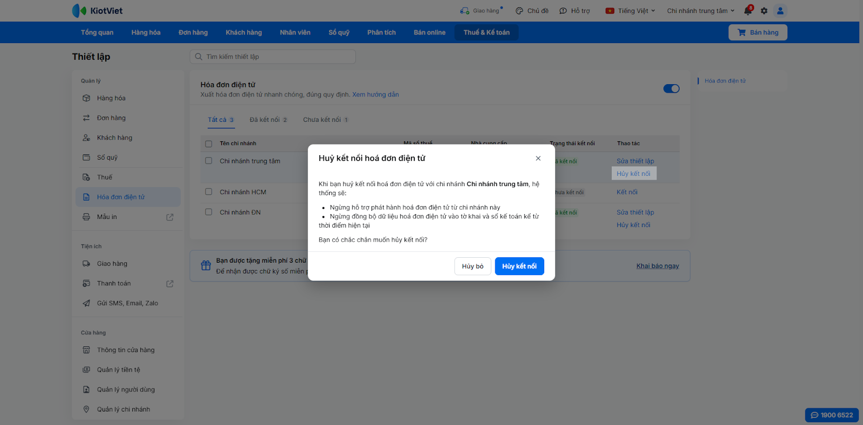
Task: Click the Hỗ trợ chat bubble icon
Action: [563, 11]
